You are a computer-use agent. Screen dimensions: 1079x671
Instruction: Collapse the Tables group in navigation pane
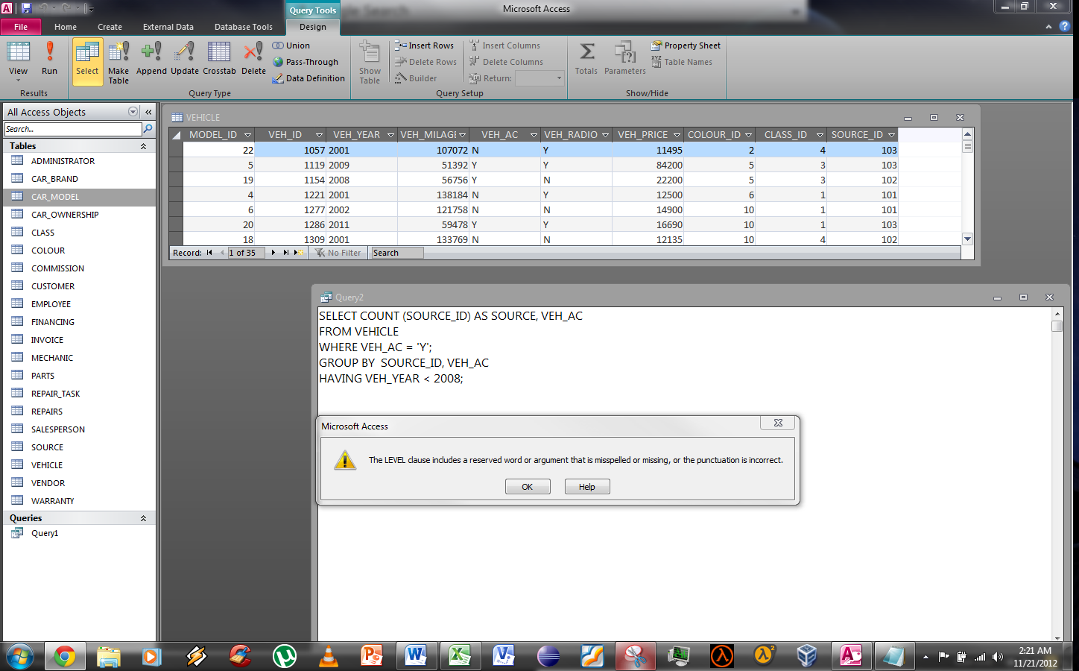(x=143, y=146)
